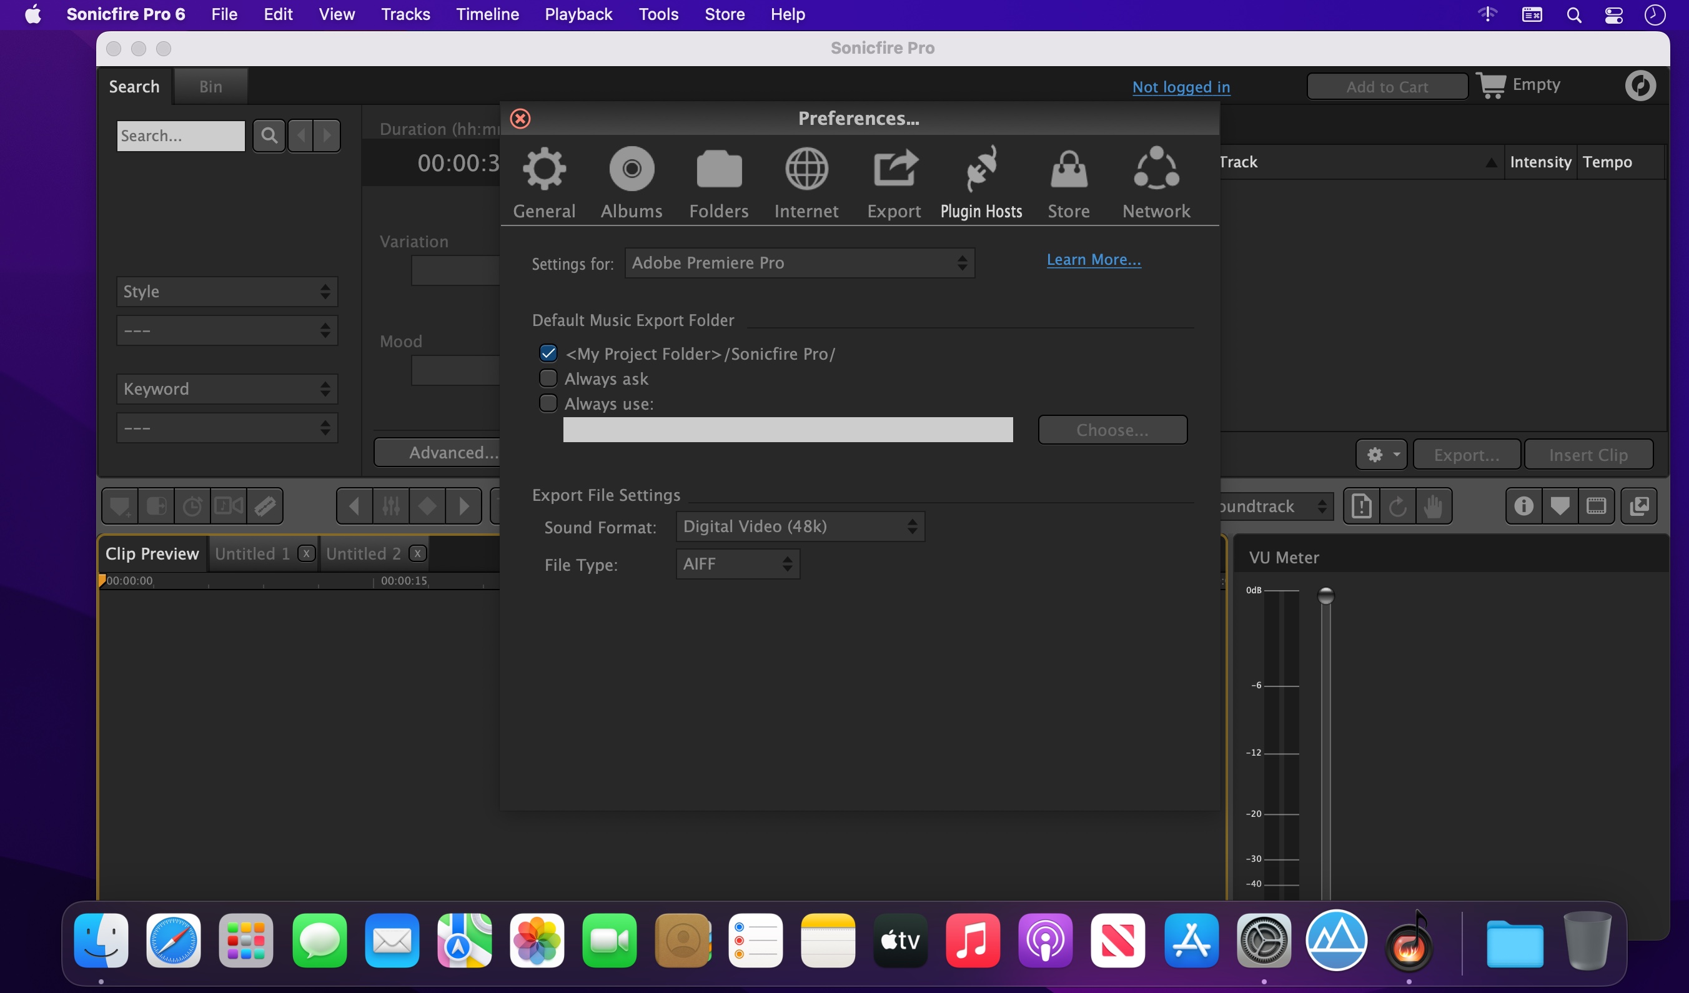Enable the Always use checkbox
The width and height of the screenshot is (1689, 993).
[548, 403]
